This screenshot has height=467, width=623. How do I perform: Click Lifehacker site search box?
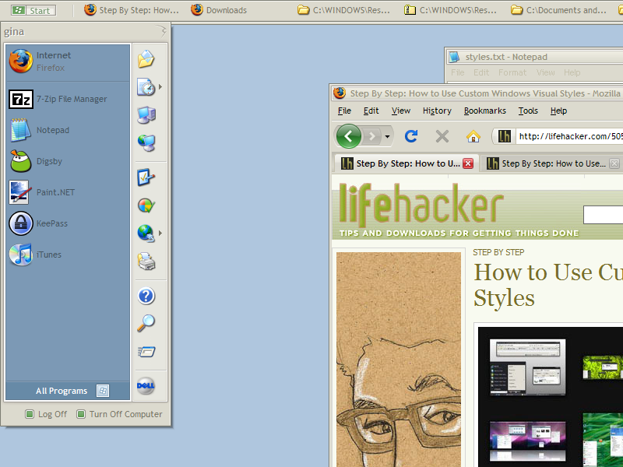coord(603,215)
